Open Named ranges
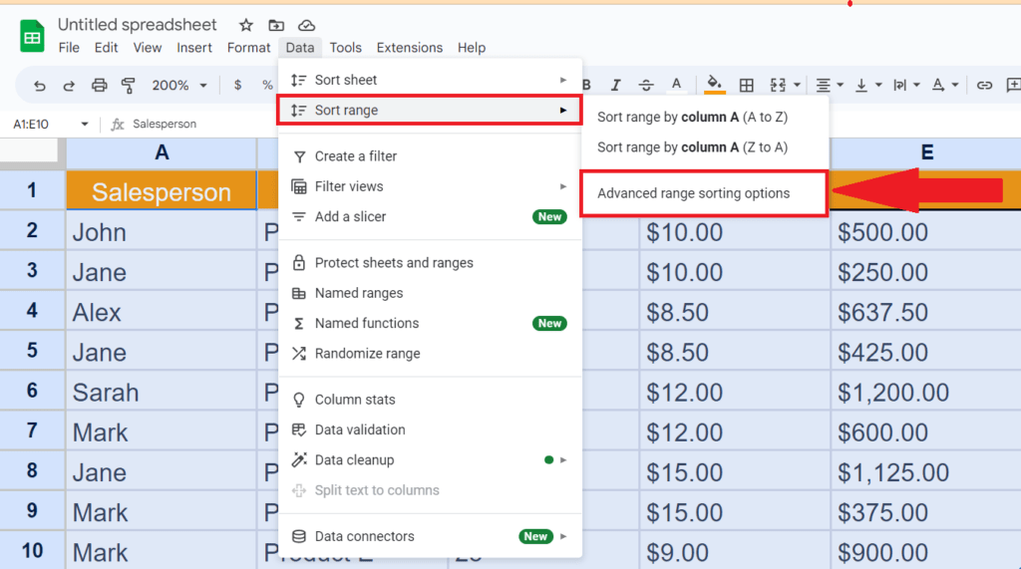The width and height of the screenshot is (1021, 569). pos(430,293)
